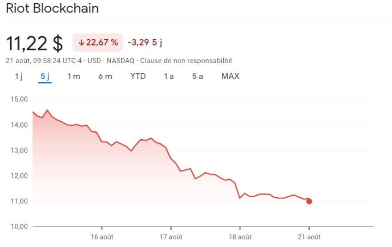Click the 15,00 y-axis label
This screenshot has height=247, width=392.
tap(19, 99)
